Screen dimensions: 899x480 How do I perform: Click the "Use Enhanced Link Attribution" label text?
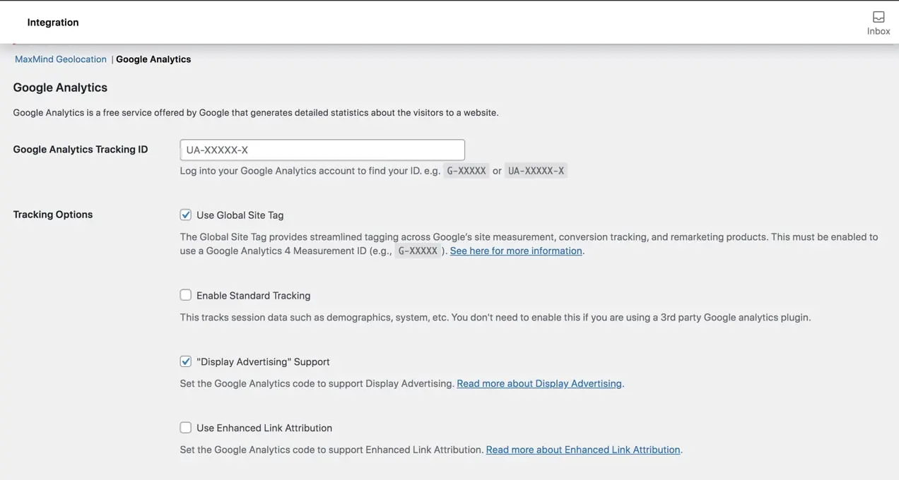(264, 428)
